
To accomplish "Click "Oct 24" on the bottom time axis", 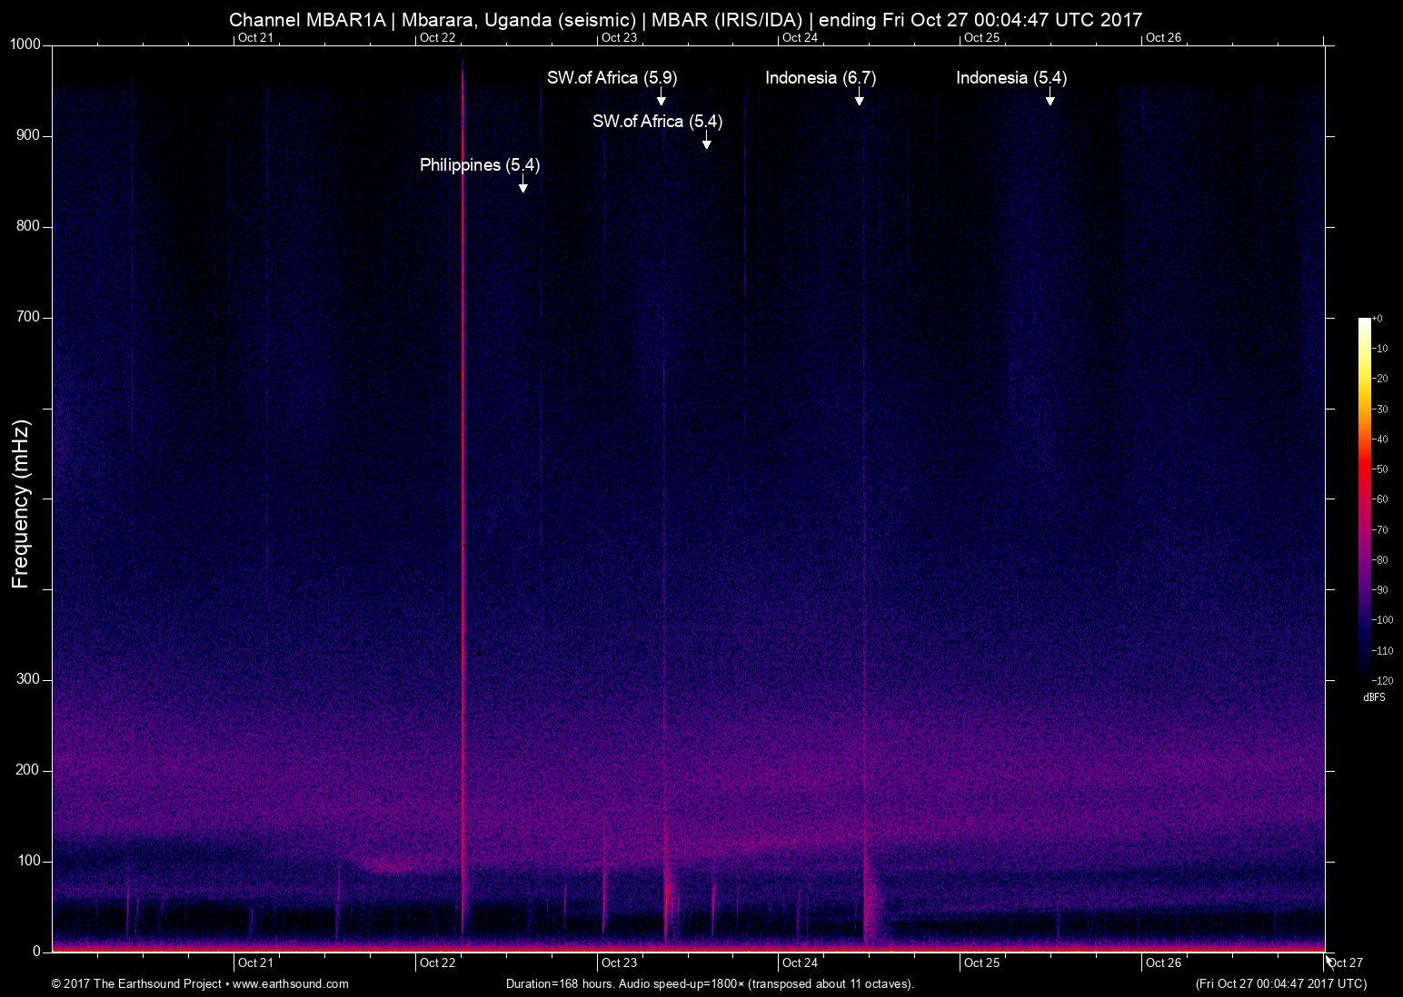I will [x=800, y=963].
